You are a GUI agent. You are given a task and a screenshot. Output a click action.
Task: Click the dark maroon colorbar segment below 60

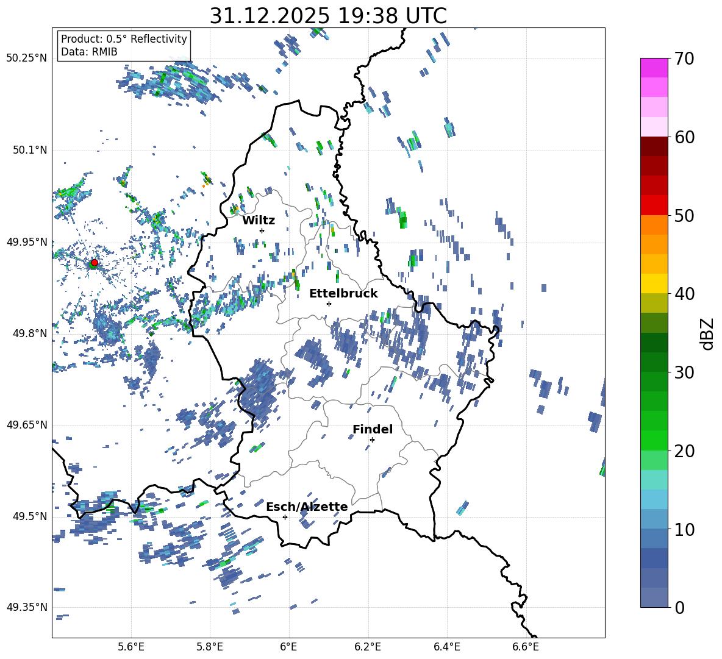coord(654,146)
